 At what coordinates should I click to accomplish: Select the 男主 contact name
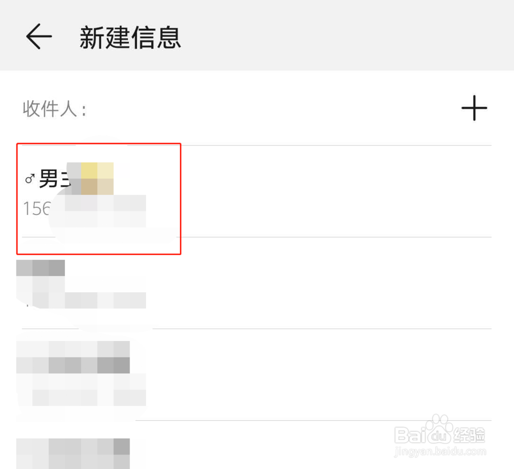click(x=55, y=179)
